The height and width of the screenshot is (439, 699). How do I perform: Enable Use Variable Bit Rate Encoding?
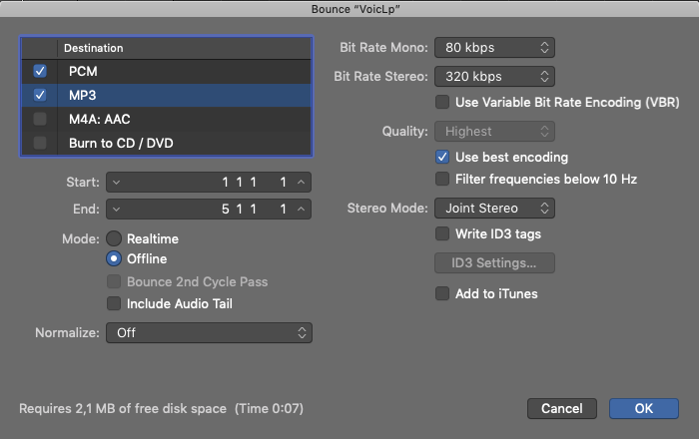442,102
